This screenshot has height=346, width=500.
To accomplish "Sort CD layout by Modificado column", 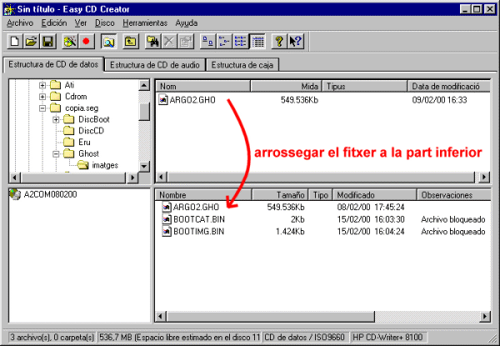I will (375, 195).
